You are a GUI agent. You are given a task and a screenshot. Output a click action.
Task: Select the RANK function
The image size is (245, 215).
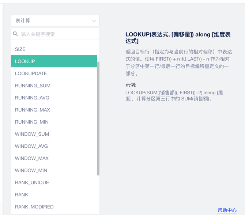coord(22,194)
